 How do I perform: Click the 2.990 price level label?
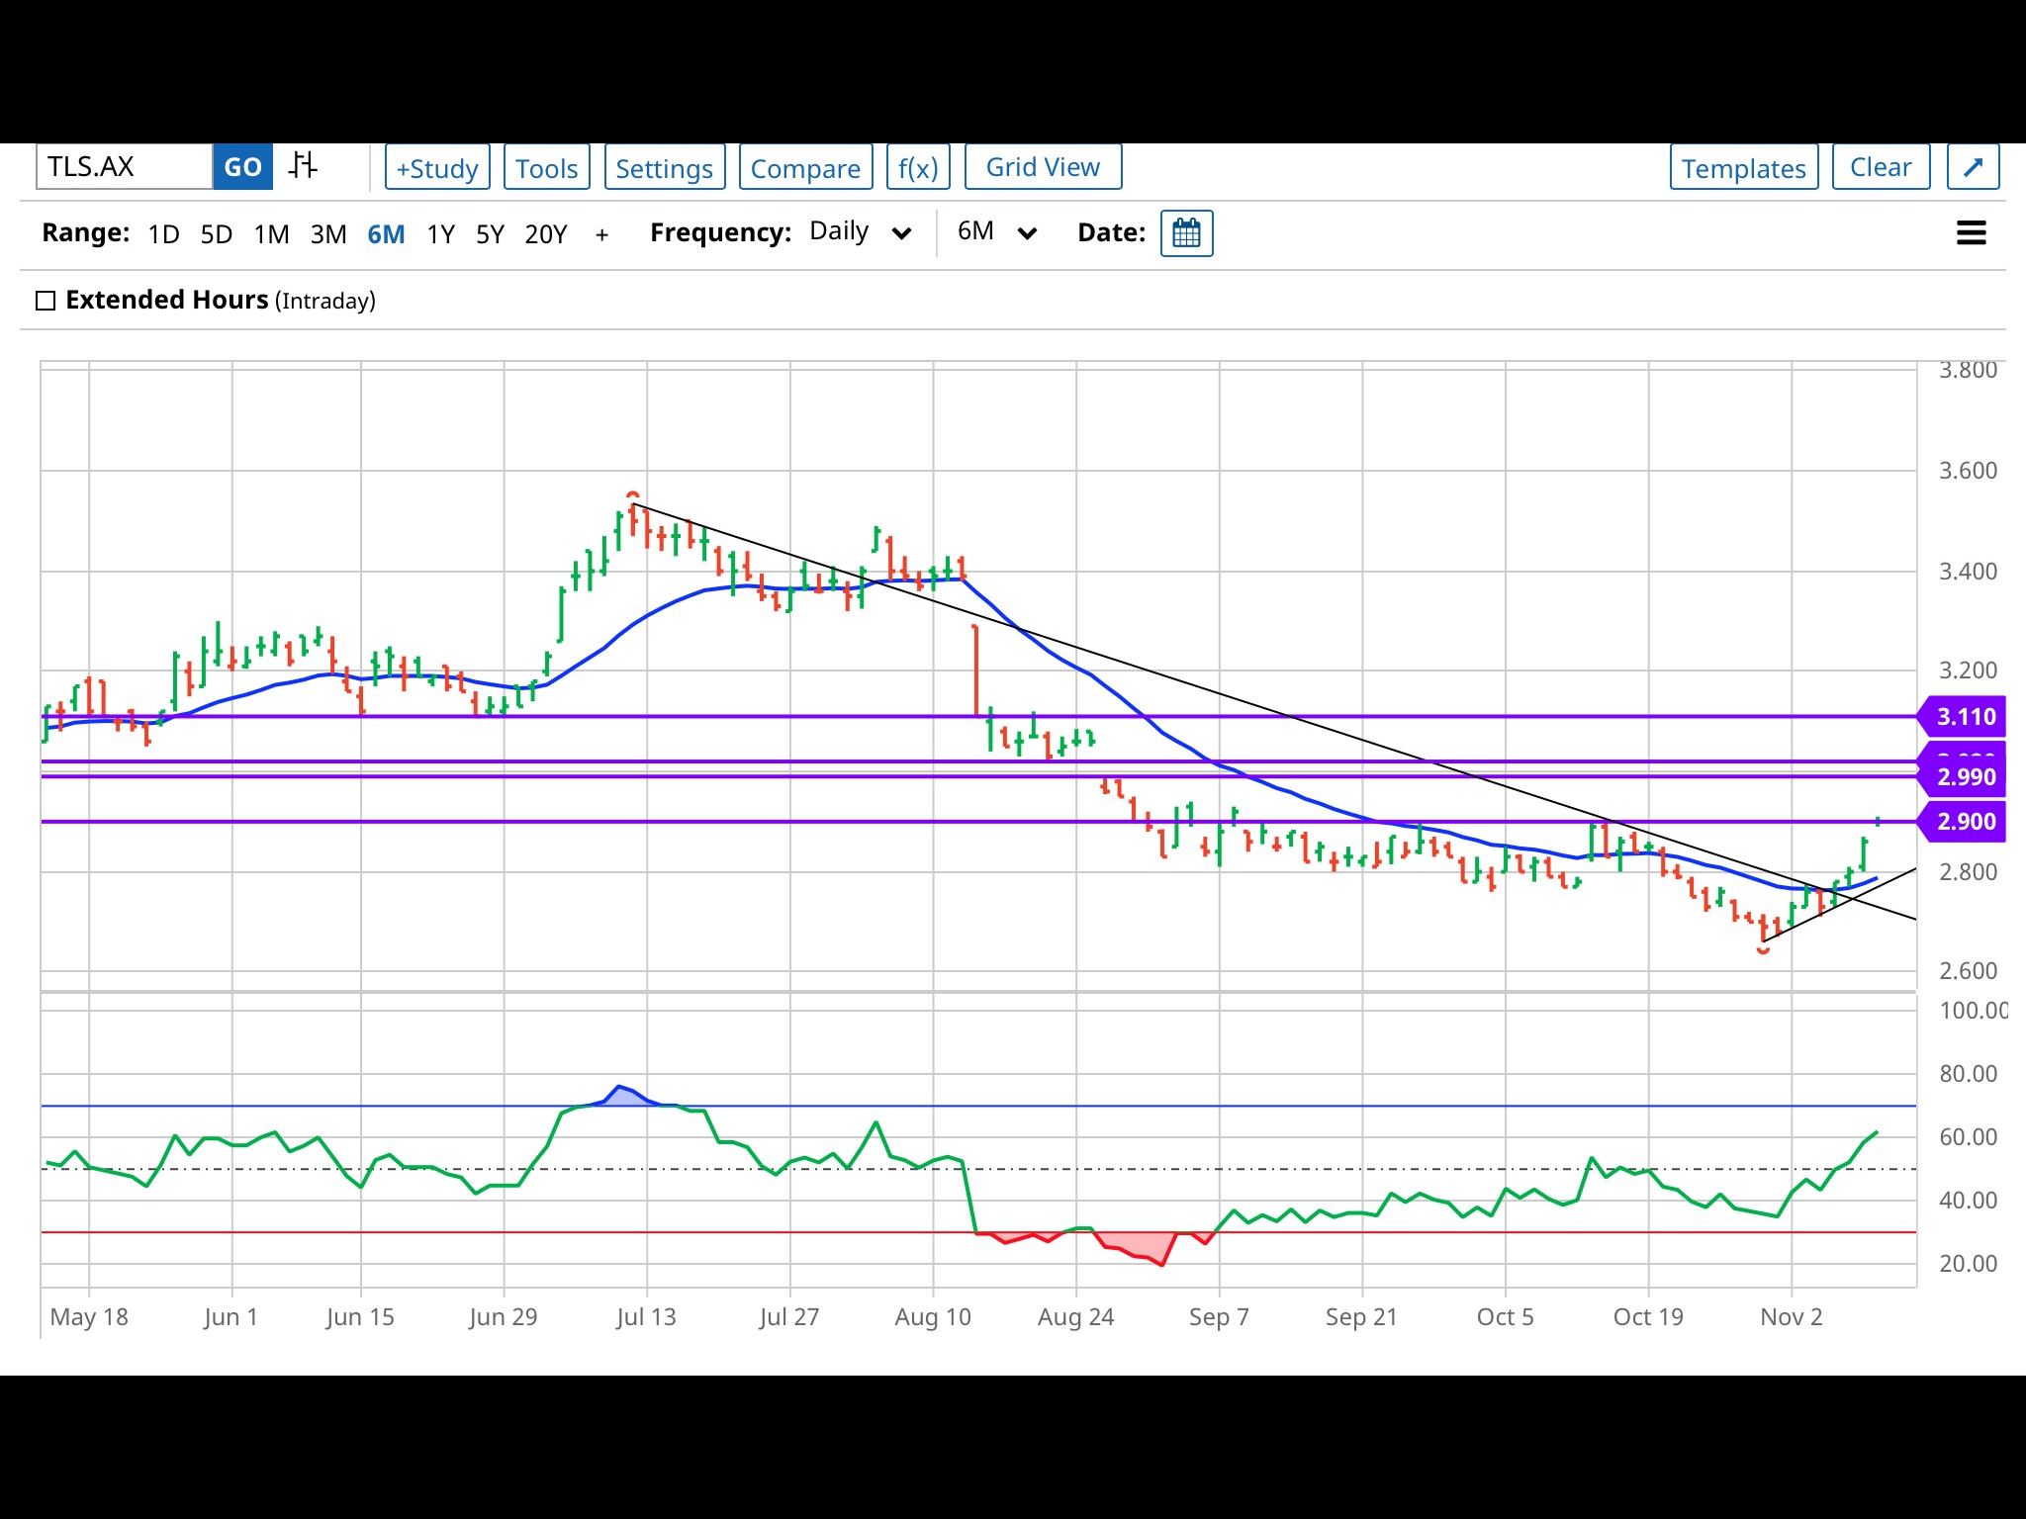[x=1965, y=777]
